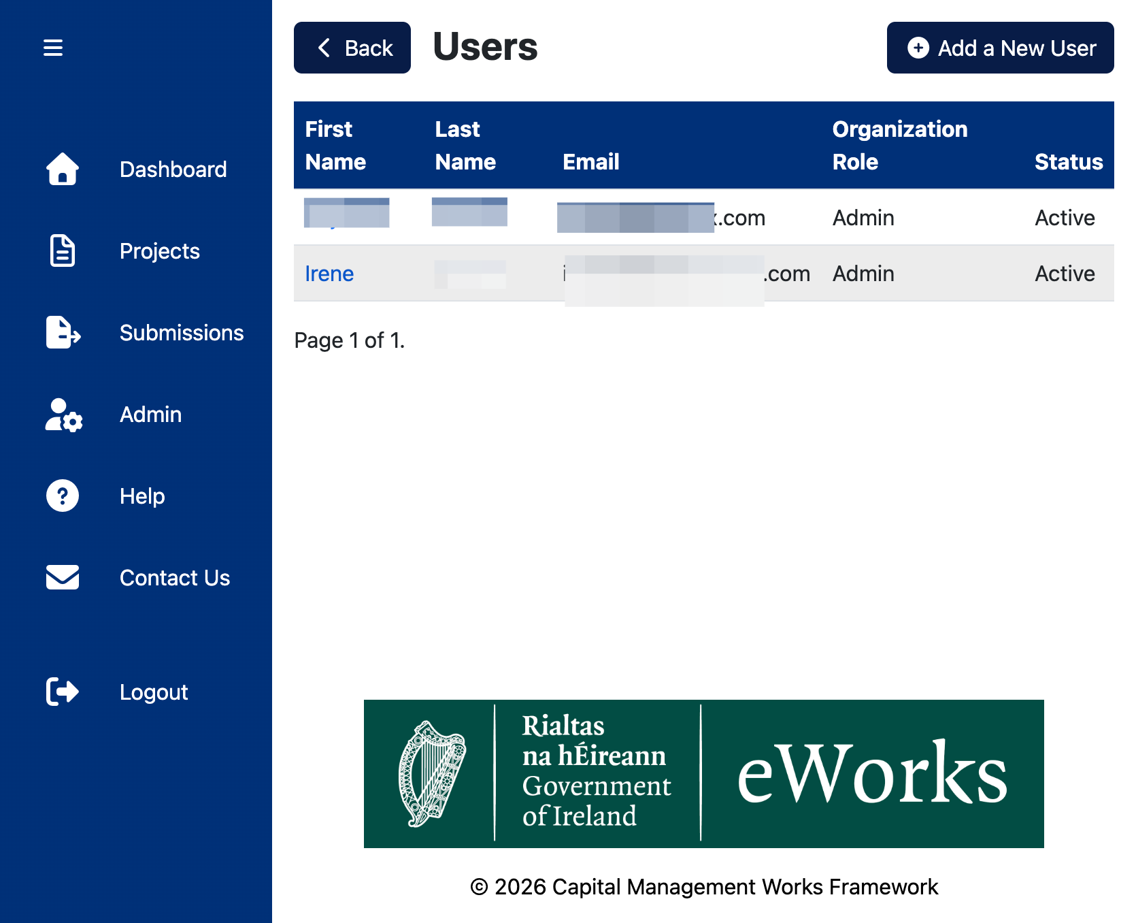Open the Dashboard menu item

pyautogui.click(x=173, y=169)
